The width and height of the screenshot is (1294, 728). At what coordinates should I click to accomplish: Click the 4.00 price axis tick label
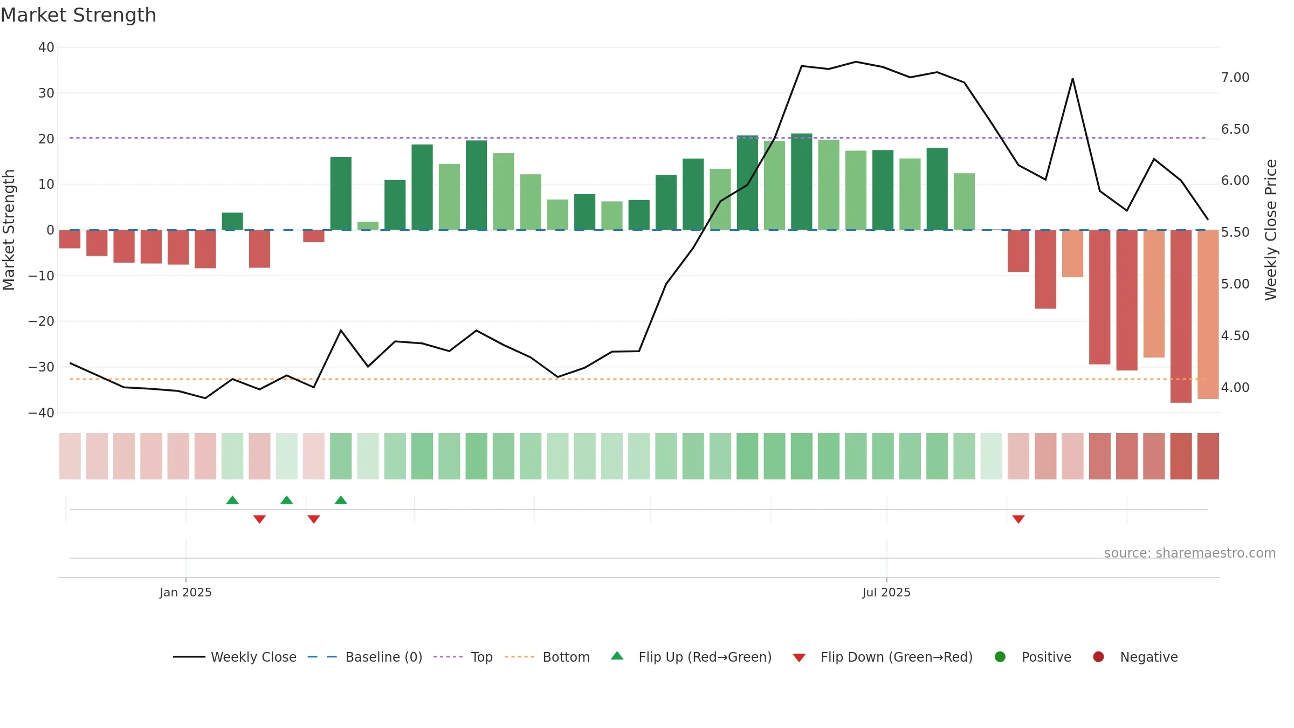tap(1235, 388)
